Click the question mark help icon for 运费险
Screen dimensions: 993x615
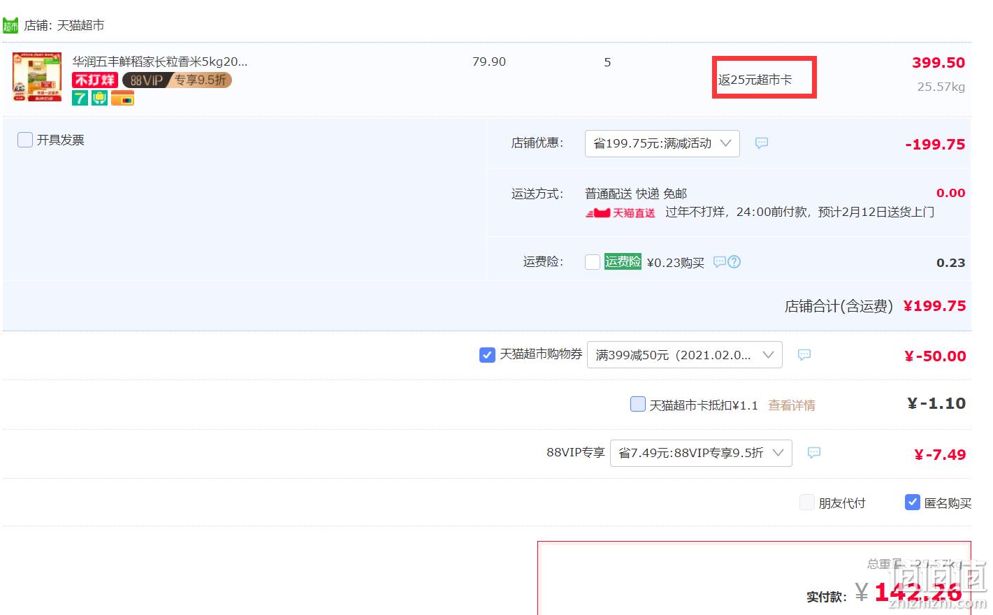point(734,262)
